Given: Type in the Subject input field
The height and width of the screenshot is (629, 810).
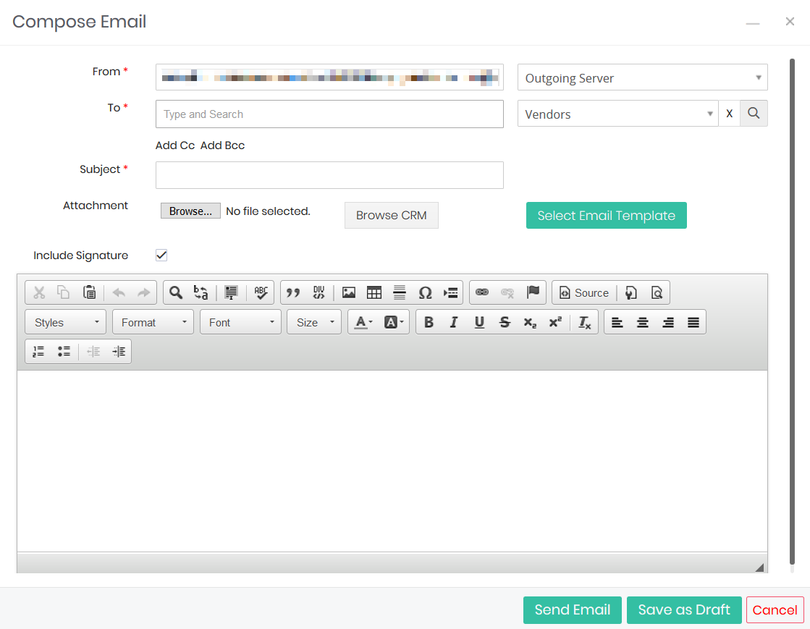Looking at the screenshot, I should [329, 175].
